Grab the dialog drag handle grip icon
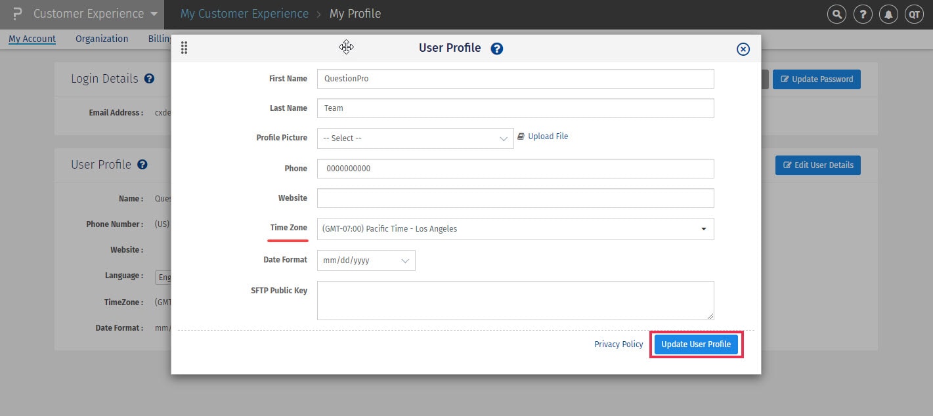This screenshot has width=933, height=416. tap(184, 48)
